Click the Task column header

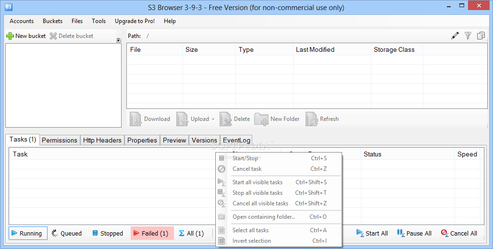112,154
